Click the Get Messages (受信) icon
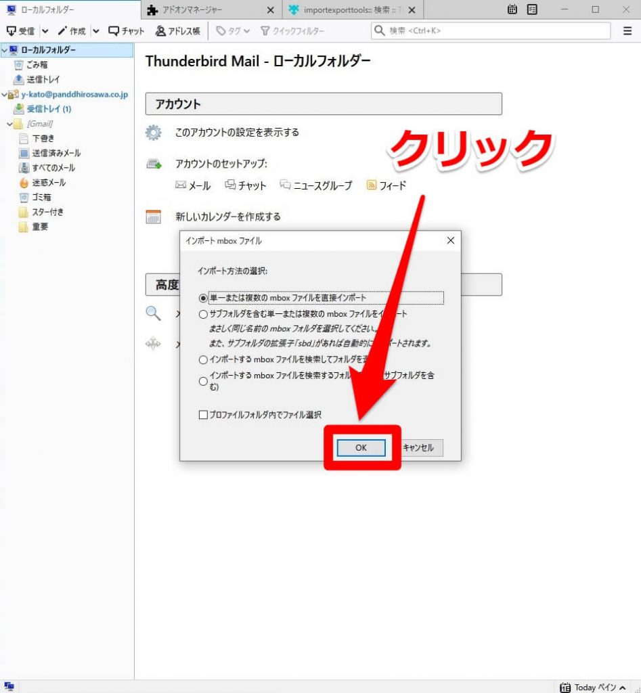The height and width of the screenshot is (693, 641). click(11, 30)
